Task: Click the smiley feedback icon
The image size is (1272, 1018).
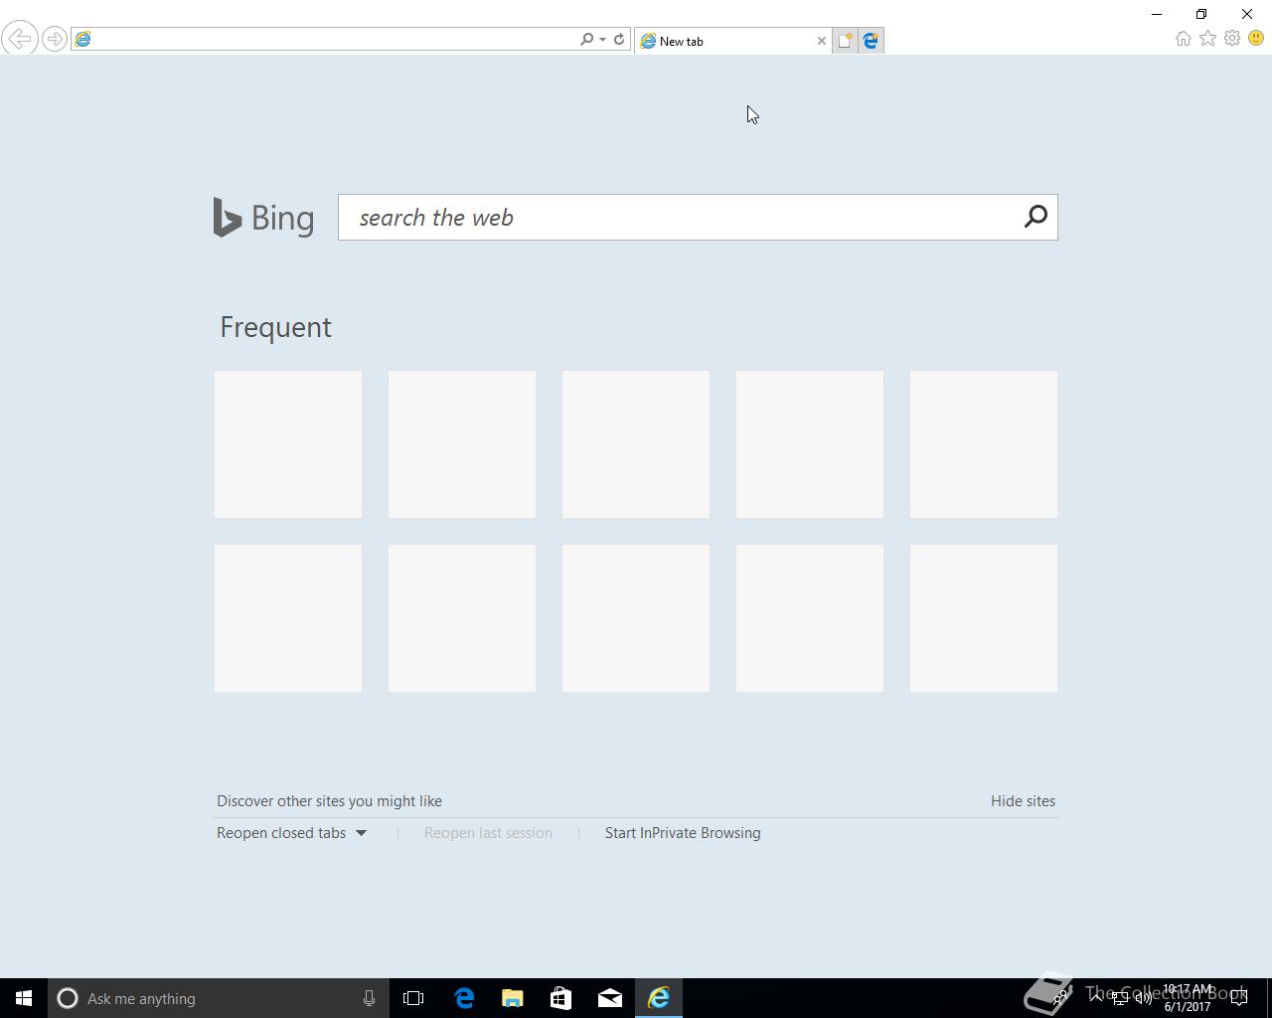Action: (1256, 38)
